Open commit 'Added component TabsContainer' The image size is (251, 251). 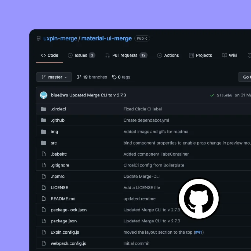pyautogui.click(x=156, y=154)
